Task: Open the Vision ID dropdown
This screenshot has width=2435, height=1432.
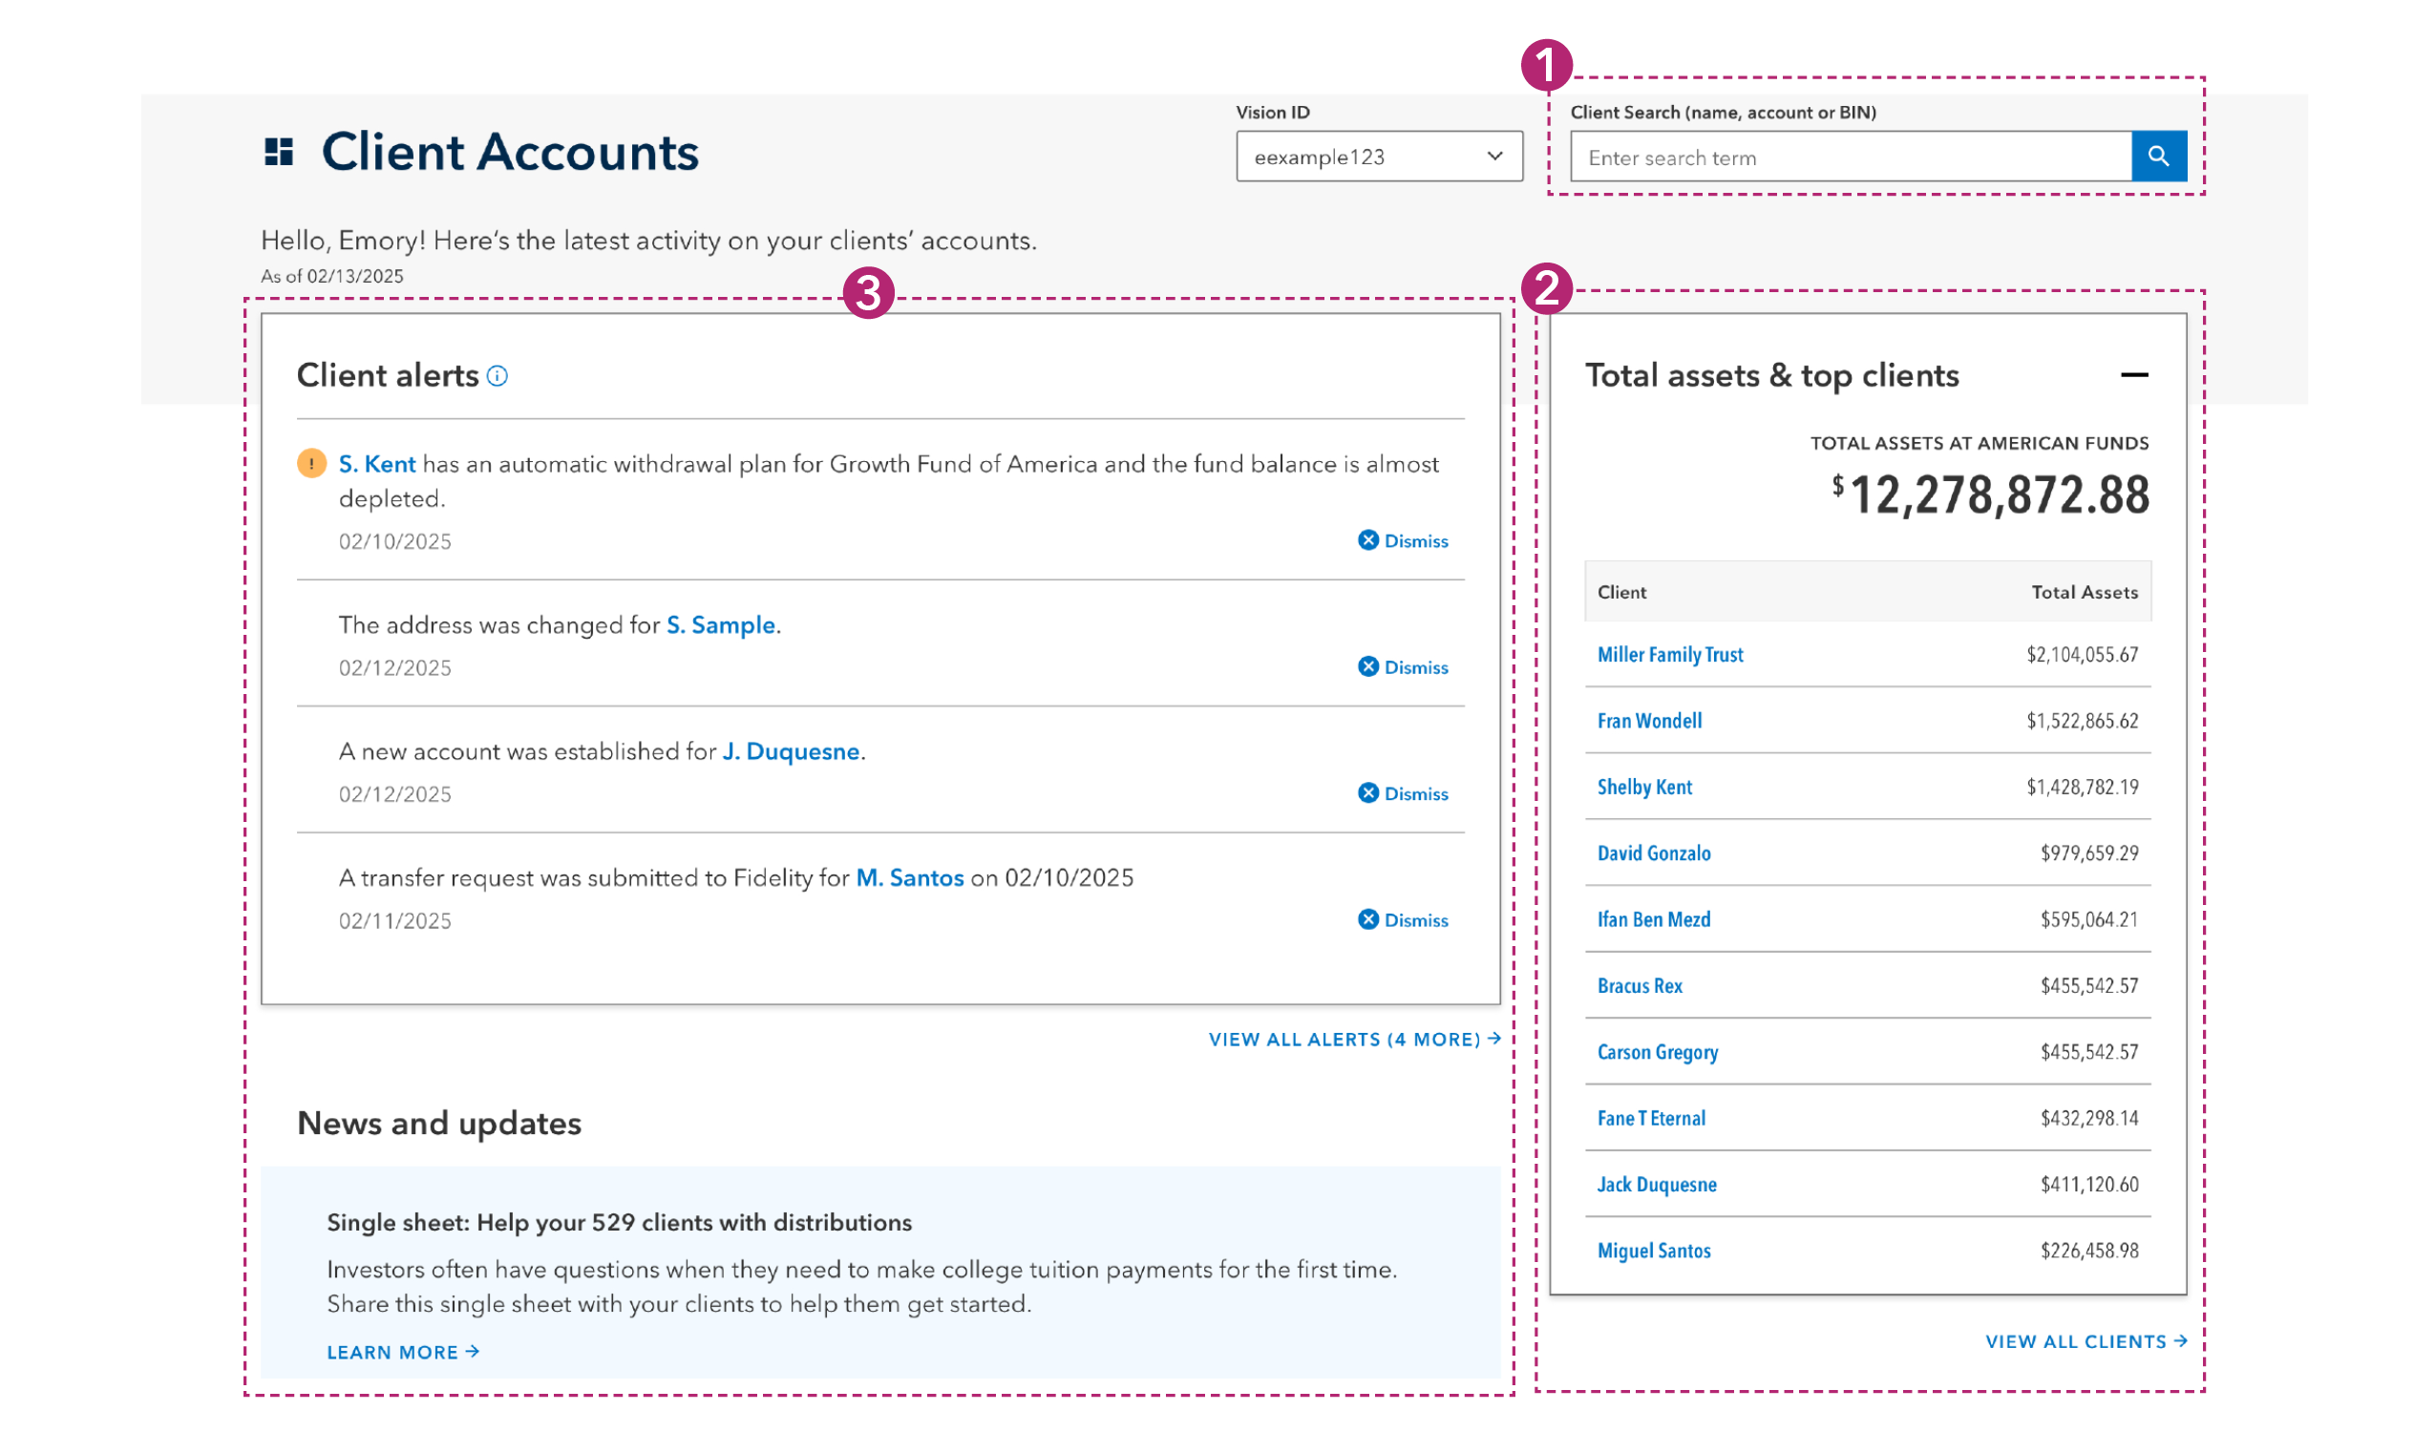Action: (1379, 157)
